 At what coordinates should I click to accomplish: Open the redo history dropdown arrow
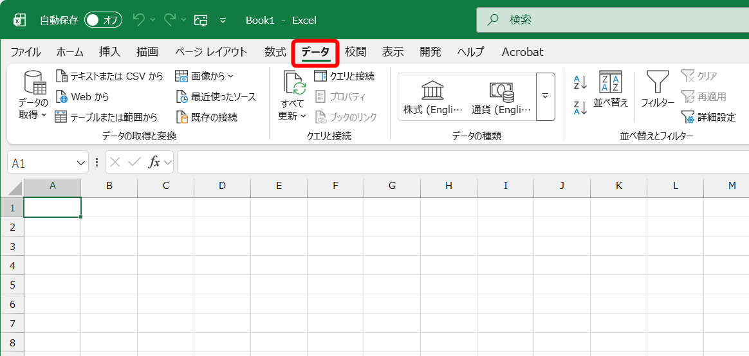click(184, 20)
